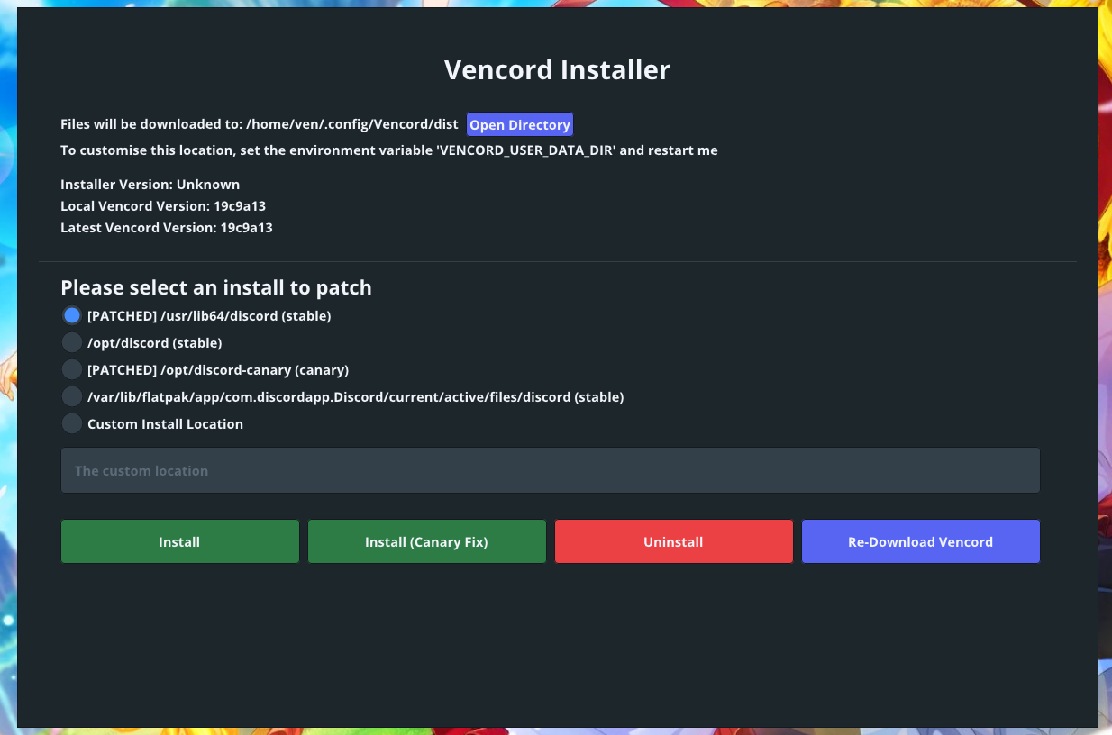
Task: Click the divider line below version info
Action: [x=556, y=261]
